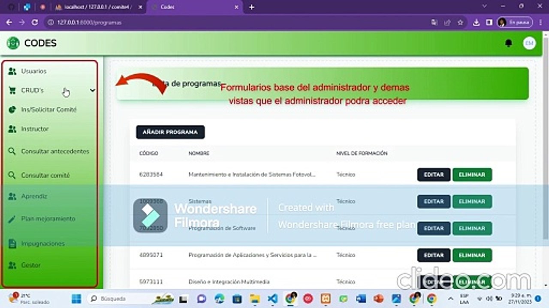Screen dimensions: 549x308
Task: Open Aprendiz via its sidebar icon
Action: tap(12, 196)
